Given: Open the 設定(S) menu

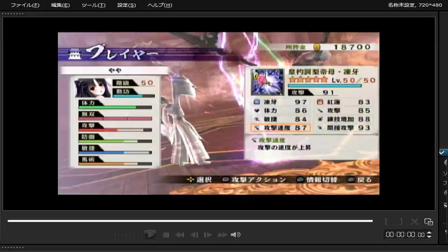Looking at the screenshot, I should [x=126, y=5].
